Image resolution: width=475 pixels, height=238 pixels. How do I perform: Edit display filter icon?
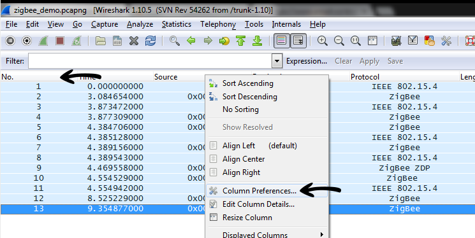coord(413,41)
